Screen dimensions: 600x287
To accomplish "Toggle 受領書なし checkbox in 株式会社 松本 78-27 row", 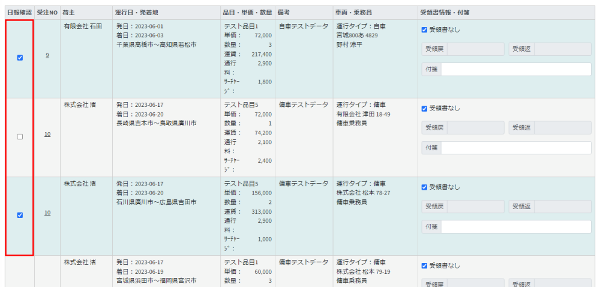I will [x=425, y=187].
